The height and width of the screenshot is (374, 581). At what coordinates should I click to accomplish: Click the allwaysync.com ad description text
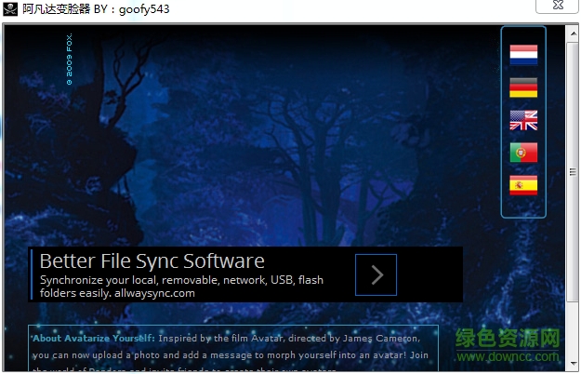click(x=181, y=286)
